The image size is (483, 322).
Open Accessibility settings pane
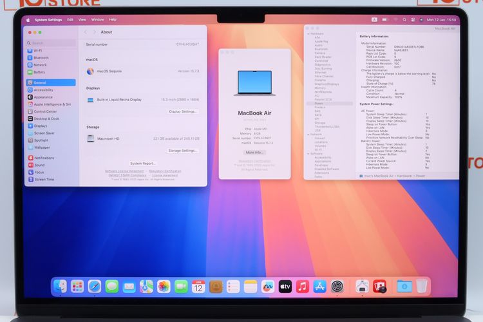pyautogui.click(x=51, y=90)
